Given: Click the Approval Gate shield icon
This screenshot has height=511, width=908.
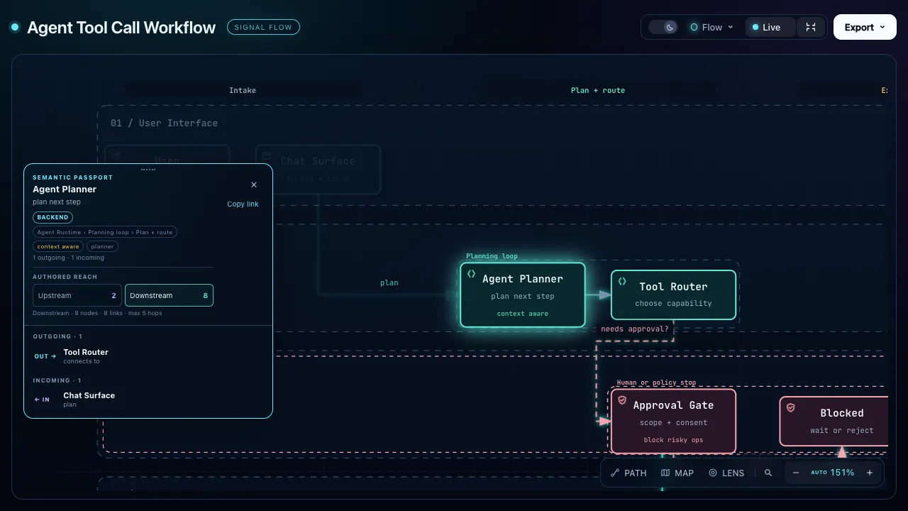Looking at the screenshot, I should (x=622, y=400).
